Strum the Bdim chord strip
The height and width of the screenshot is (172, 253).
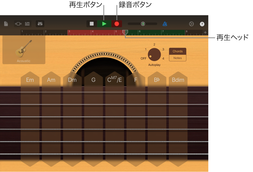pyautogui.click(x=178, y=119)
